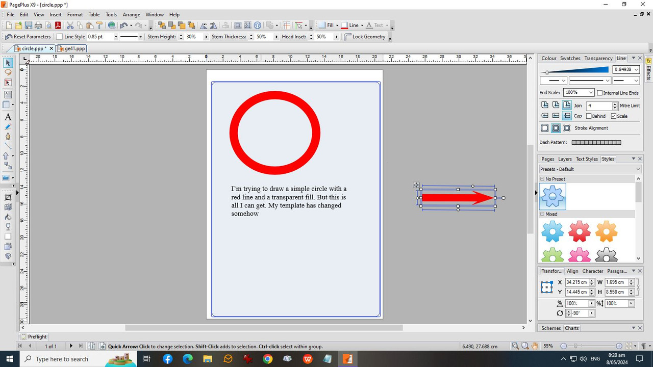
Task: Collapse the Mixed presets section
Action: [x=542, y=214]
